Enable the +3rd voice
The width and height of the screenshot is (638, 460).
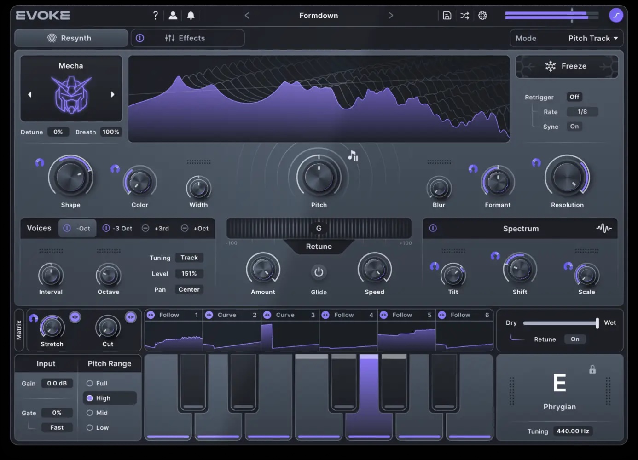(x=145, y=228)
